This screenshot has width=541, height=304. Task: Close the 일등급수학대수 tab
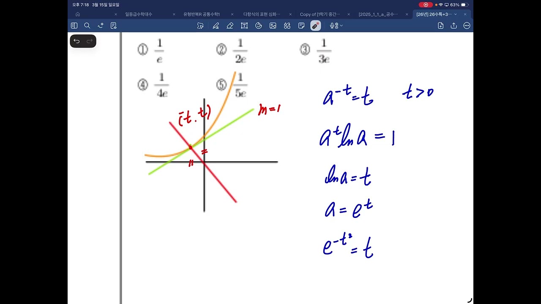pyautogui.click(x=174, y=14)
